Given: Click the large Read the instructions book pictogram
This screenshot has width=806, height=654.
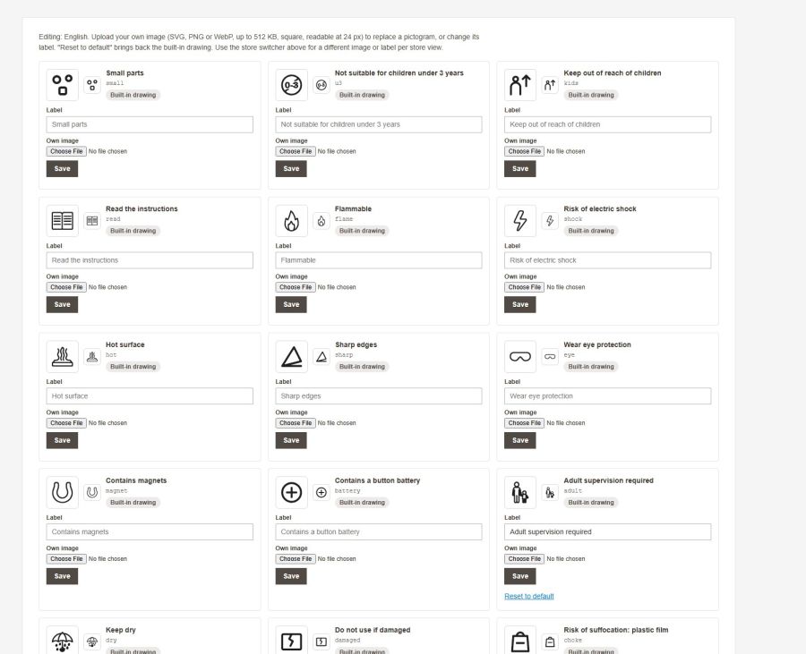Looking at the screenshot, I should 62,221.
